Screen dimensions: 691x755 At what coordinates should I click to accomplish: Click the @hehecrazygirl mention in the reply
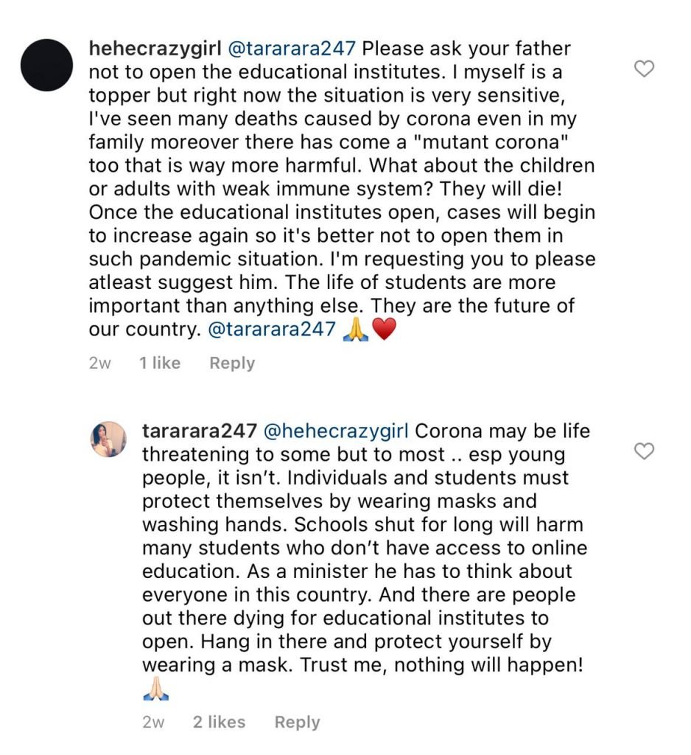point(340,431)
